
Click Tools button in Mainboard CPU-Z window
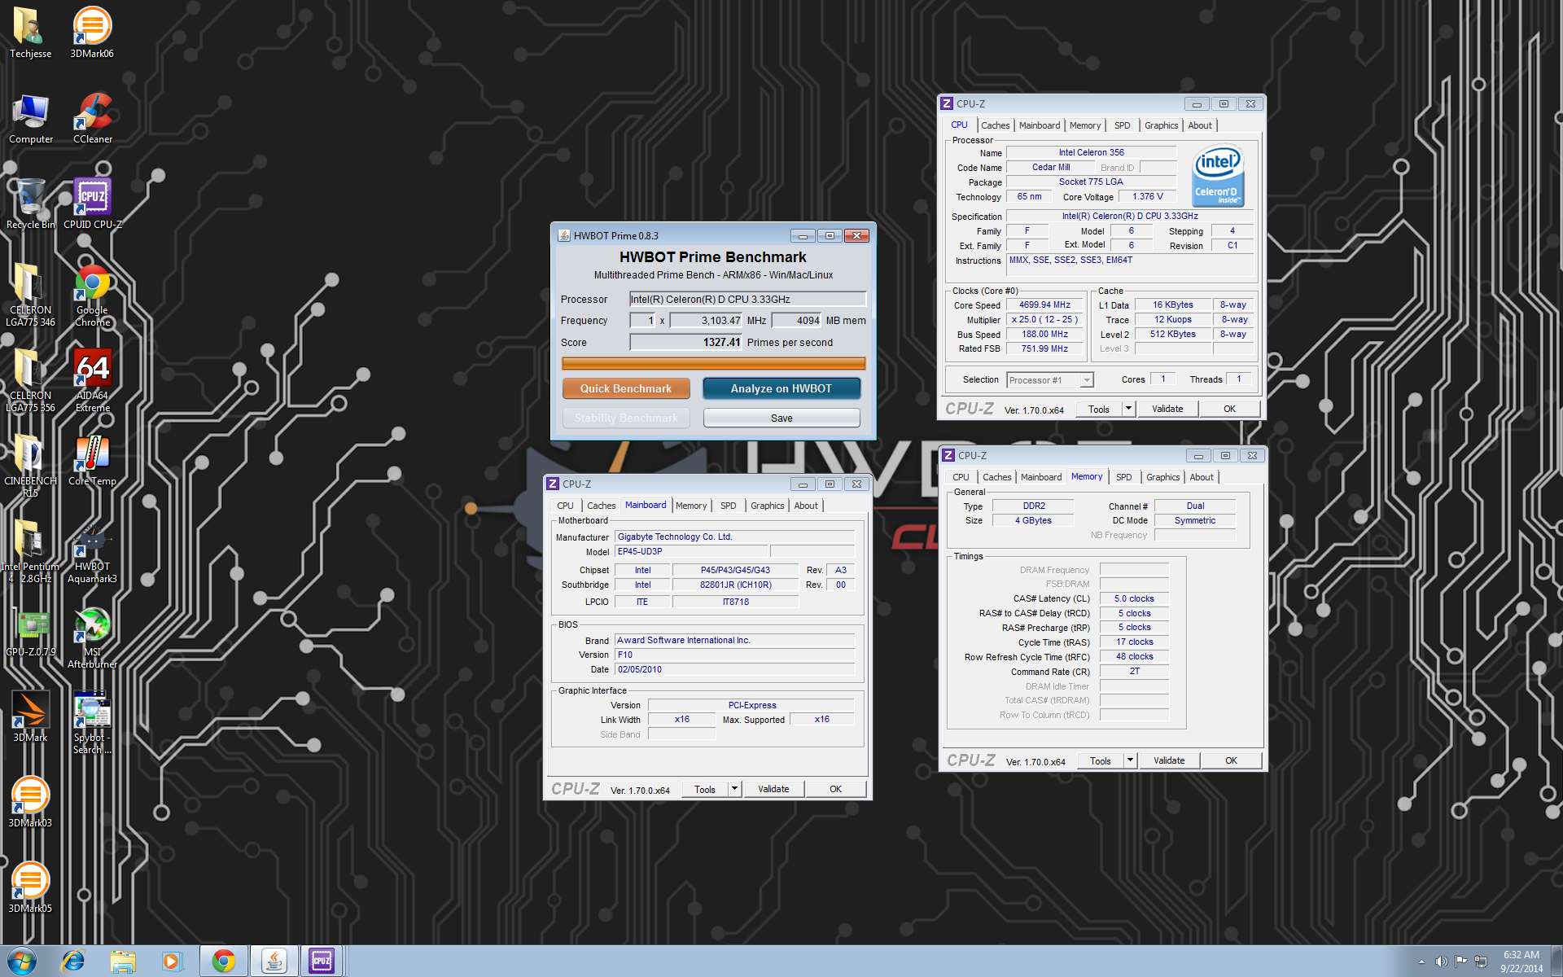point(705,789)
